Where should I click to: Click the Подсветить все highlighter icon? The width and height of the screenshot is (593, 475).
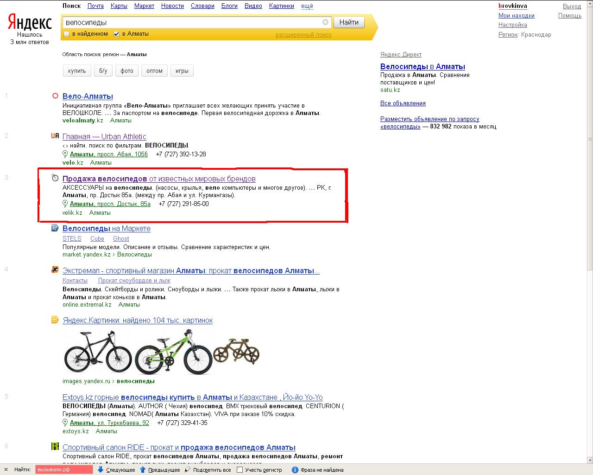(x=187, y=469)
